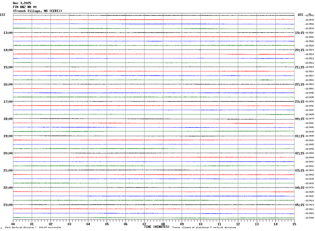Click the 19:00 CST time label
The image size is (315, 231).
click(x=8, y=136)
